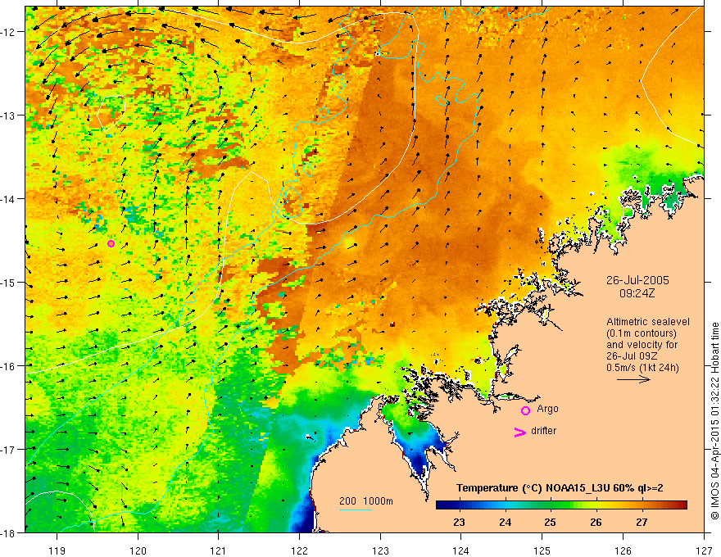Click the '(0.1m contours)' caption line
721x557 pixels.
(x=642, y=333)
